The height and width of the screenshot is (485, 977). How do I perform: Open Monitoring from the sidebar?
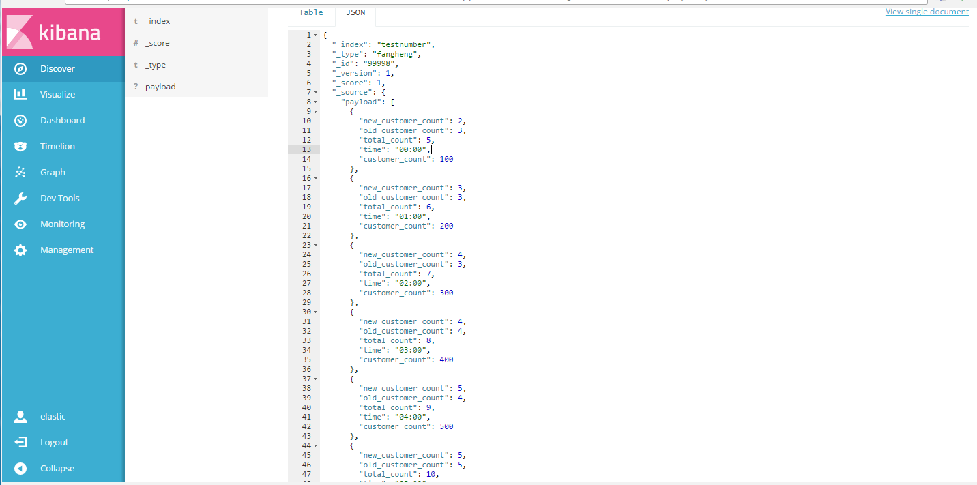point(62,224)
